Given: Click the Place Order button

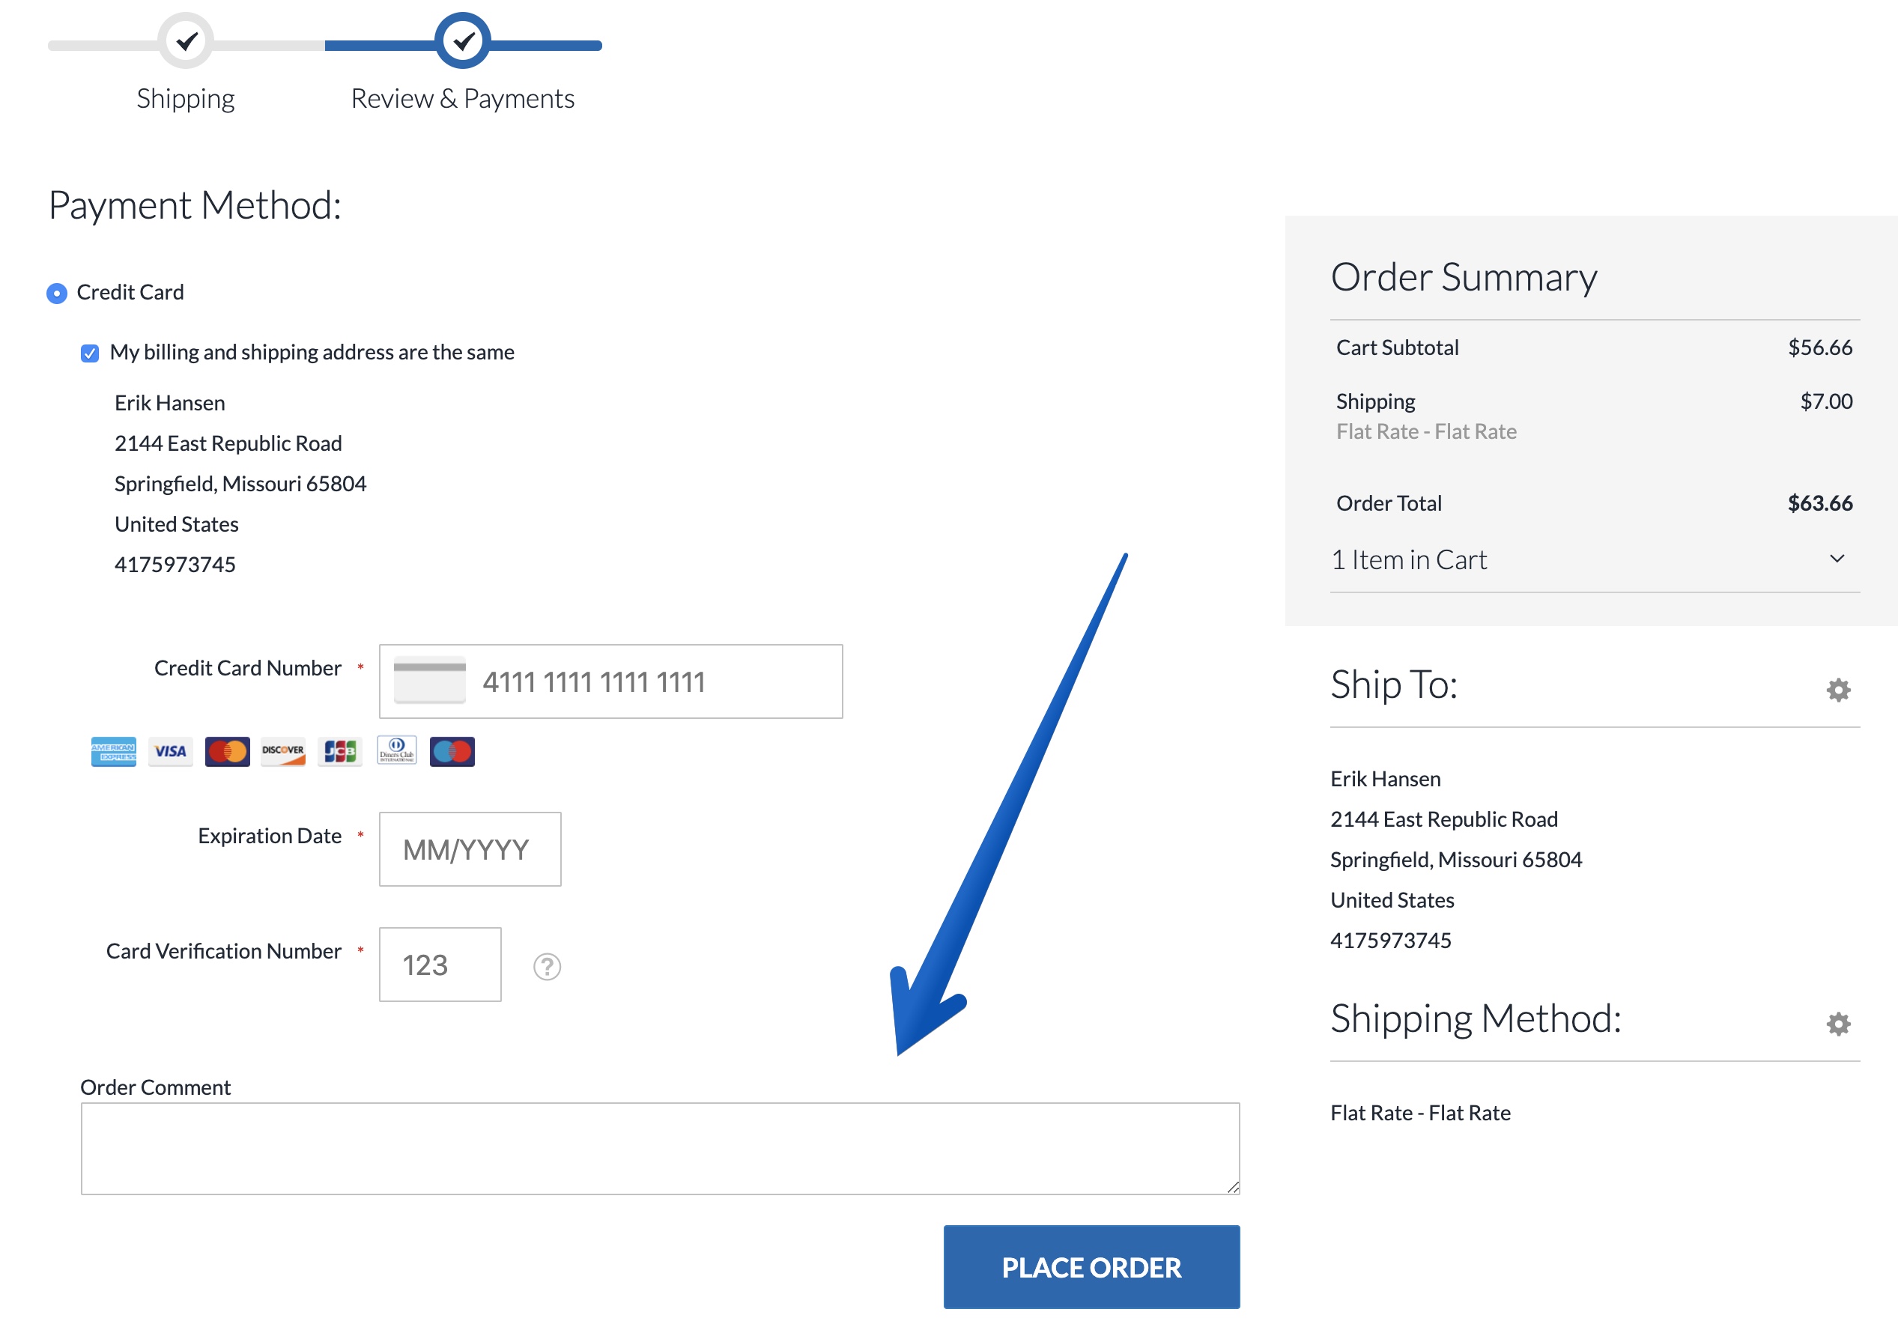Looking at the screenshot, I should tap(1091, 1266).
